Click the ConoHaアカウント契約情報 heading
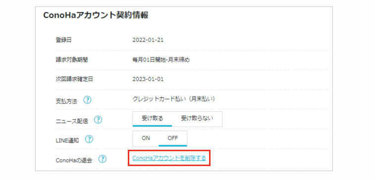 tap(96, 15)
